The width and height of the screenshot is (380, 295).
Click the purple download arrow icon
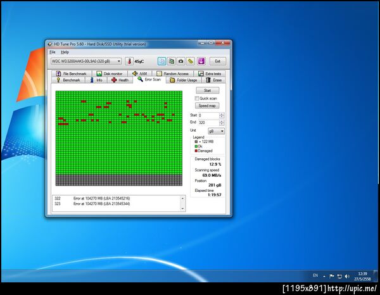point(201,61)
